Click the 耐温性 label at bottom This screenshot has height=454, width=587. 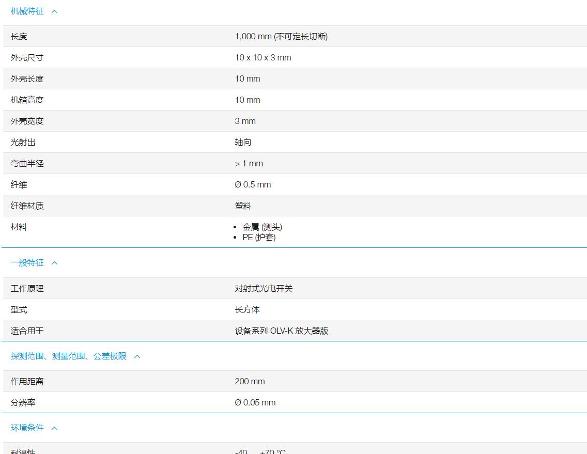[x=20, y=450]
